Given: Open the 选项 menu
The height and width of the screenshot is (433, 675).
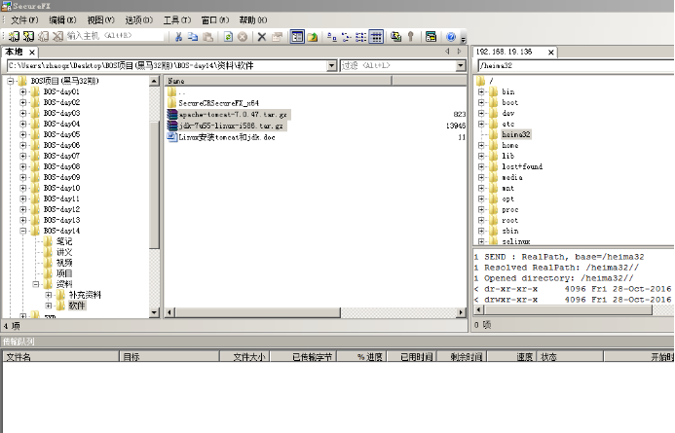Looking at the screenshot, I should (x=138, y=19).
